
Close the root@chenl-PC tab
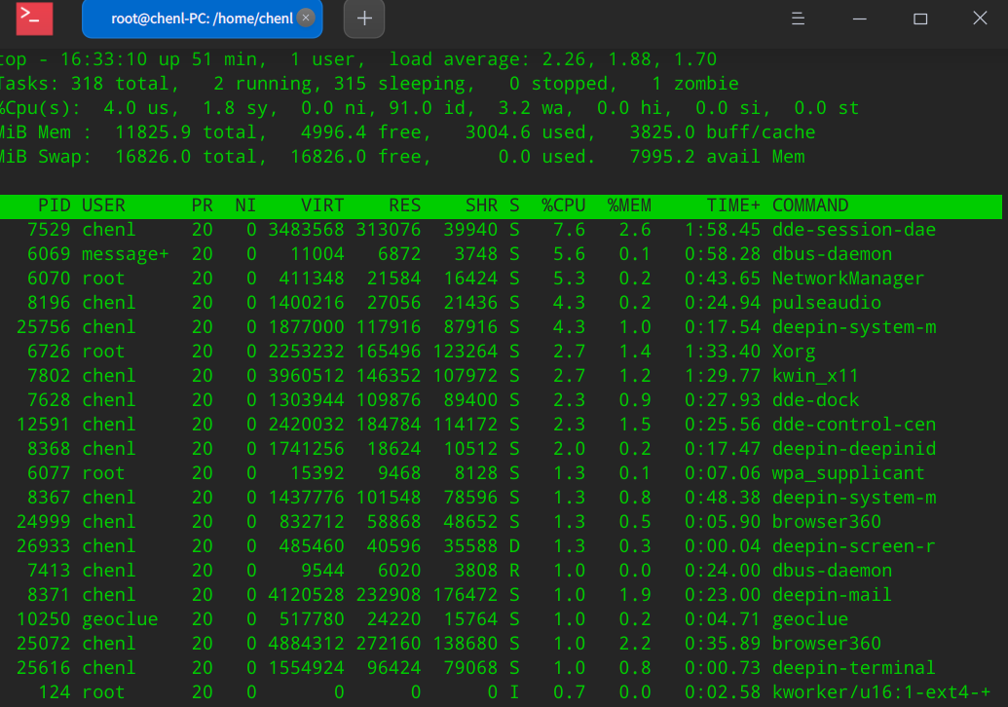point(305,19)
